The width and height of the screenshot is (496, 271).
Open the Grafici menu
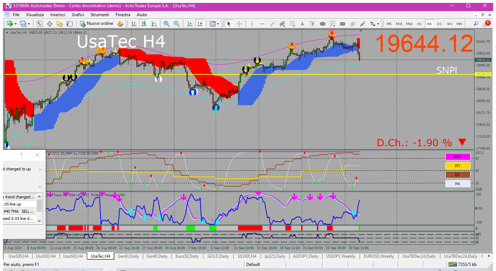pyautogui.click(x=78, y=15)
